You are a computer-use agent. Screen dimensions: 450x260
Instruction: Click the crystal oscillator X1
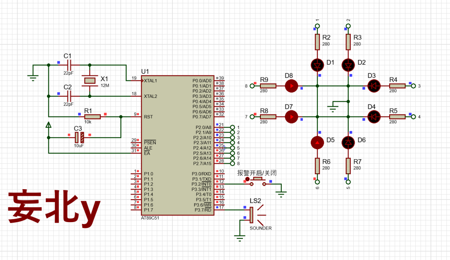point(90,81)
